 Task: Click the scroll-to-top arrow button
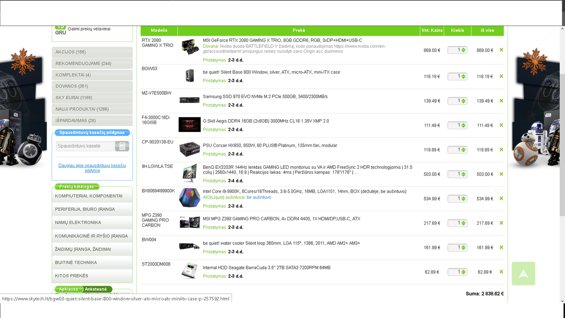pyautogui.click(x=524, y=273)
